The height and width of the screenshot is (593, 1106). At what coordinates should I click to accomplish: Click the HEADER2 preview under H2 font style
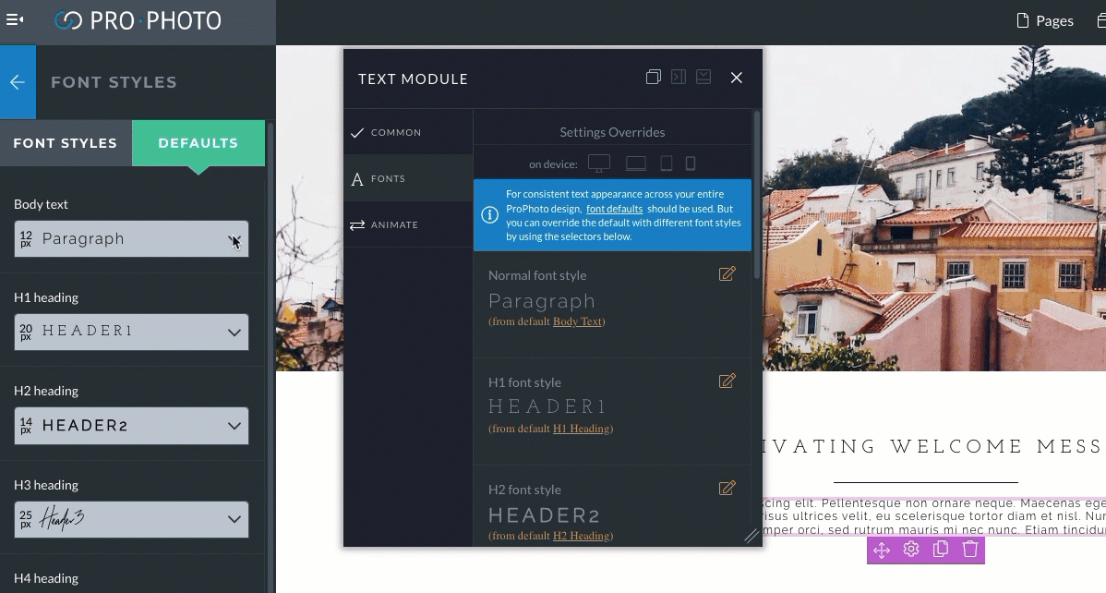[x=544, y=515]
